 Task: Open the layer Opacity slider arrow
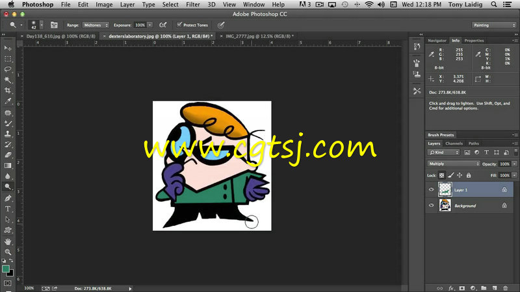(x=514, y=164)
